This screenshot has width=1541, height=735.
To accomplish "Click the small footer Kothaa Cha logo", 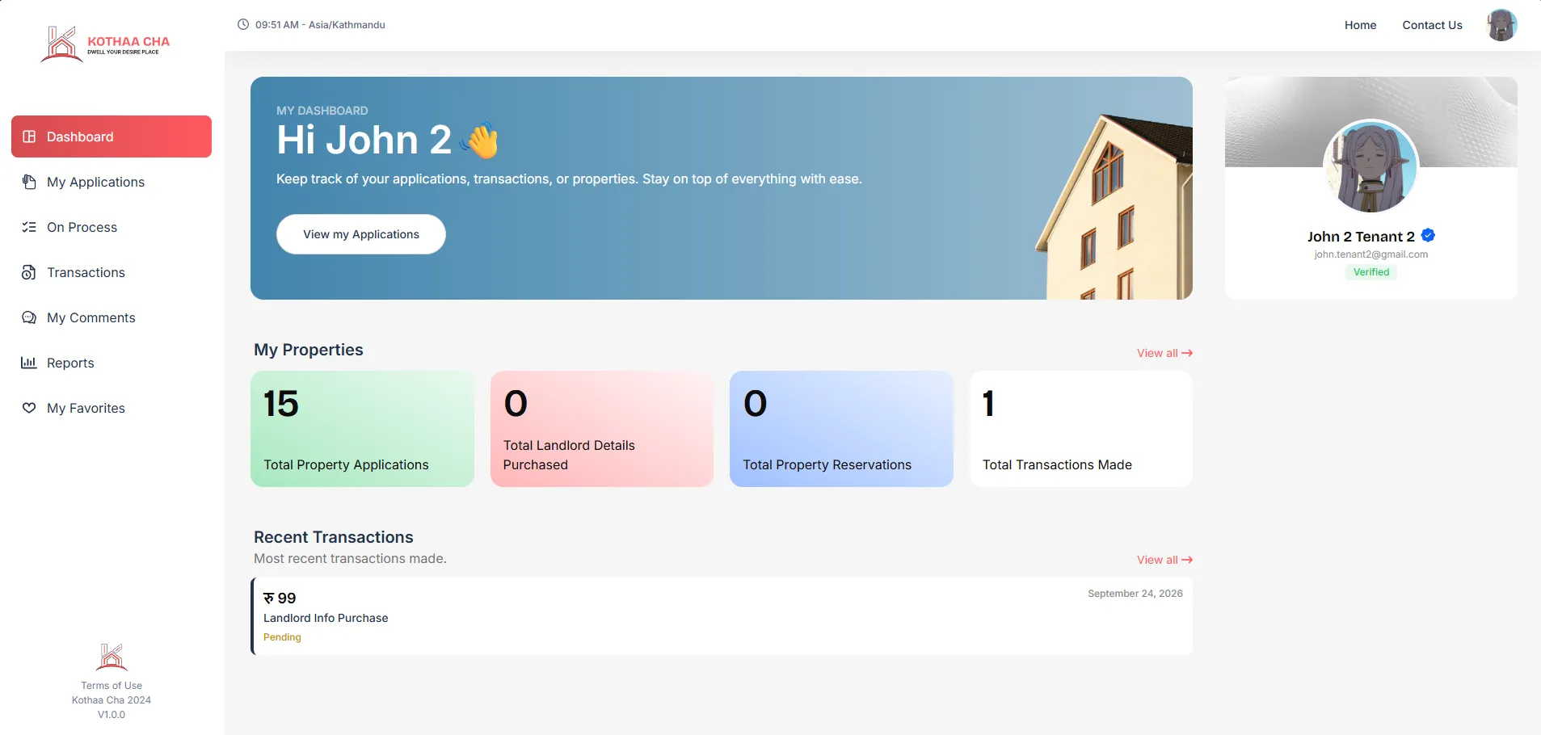I will tap(112, 657).
